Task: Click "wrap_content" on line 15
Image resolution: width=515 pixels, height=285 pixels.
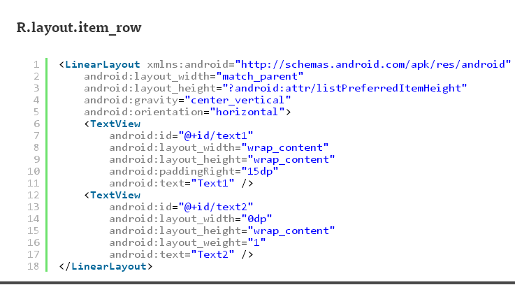Action: (x=291, y=231)
